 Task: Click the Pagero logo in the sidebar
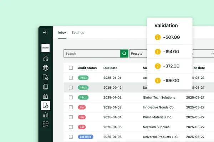tap(45, 49)
